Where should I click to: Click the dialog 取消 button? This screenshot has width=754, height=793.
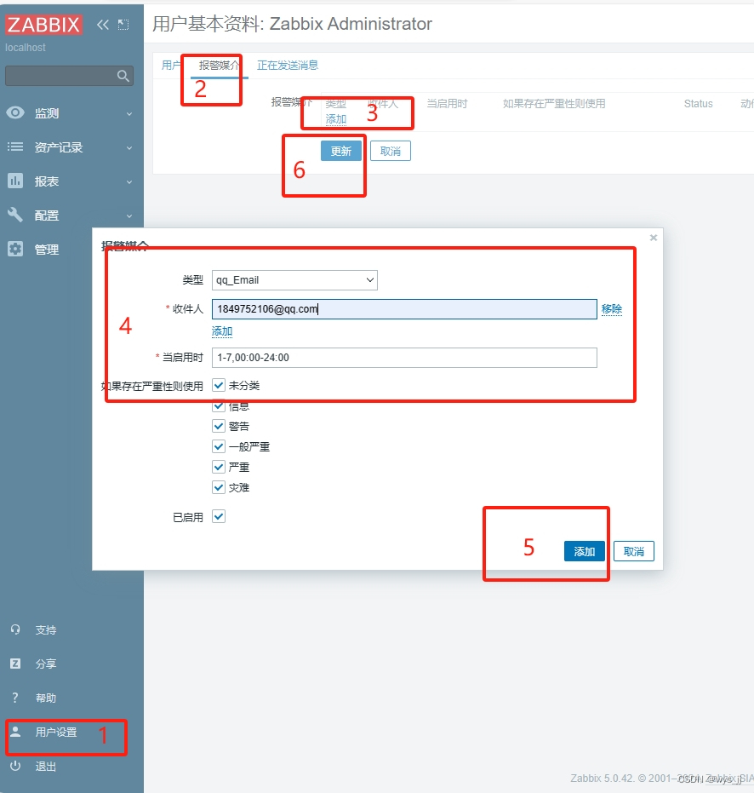[634, 551]
